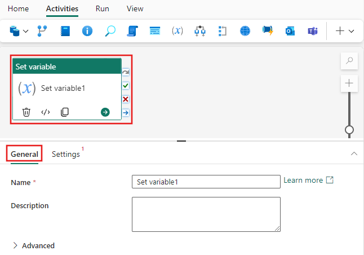The image size is (364, 255).
Task: Click the panel divider drag handle
Action: (x=181, y=141)
